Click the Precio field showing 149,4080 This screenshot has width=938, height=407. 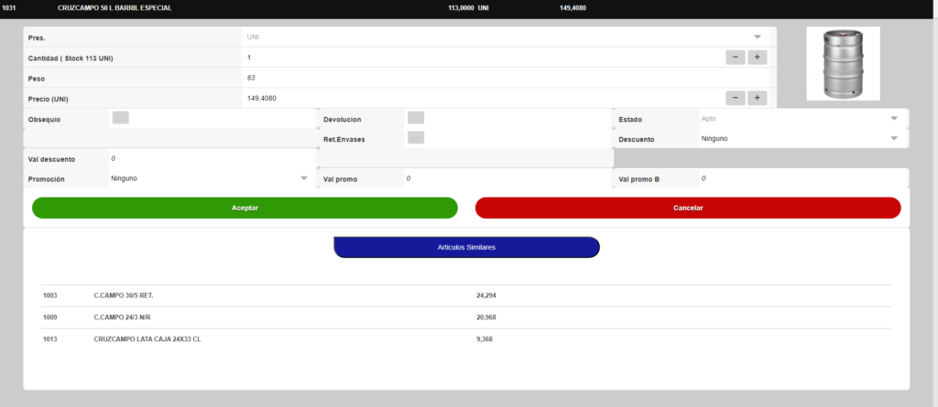[482, 98]
